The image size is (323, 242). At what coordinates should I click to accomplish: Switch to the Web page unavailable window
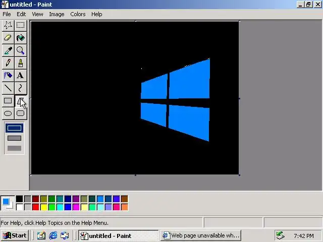pyautogui.click(x=201, y=235)
